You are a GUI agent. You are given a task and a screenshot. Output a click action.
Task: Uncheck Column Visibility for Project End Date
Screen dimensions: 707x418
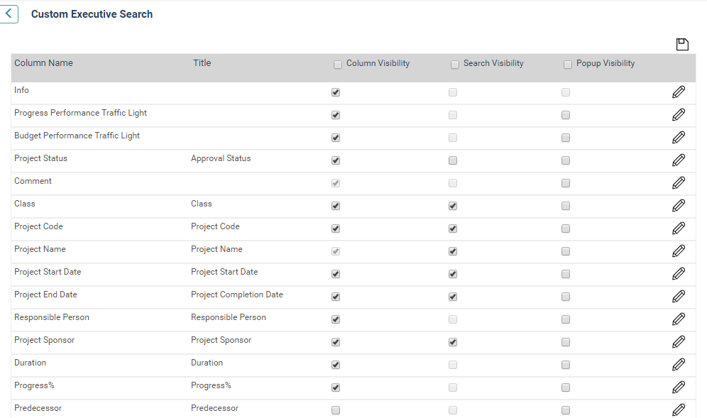tap(336, 297)
